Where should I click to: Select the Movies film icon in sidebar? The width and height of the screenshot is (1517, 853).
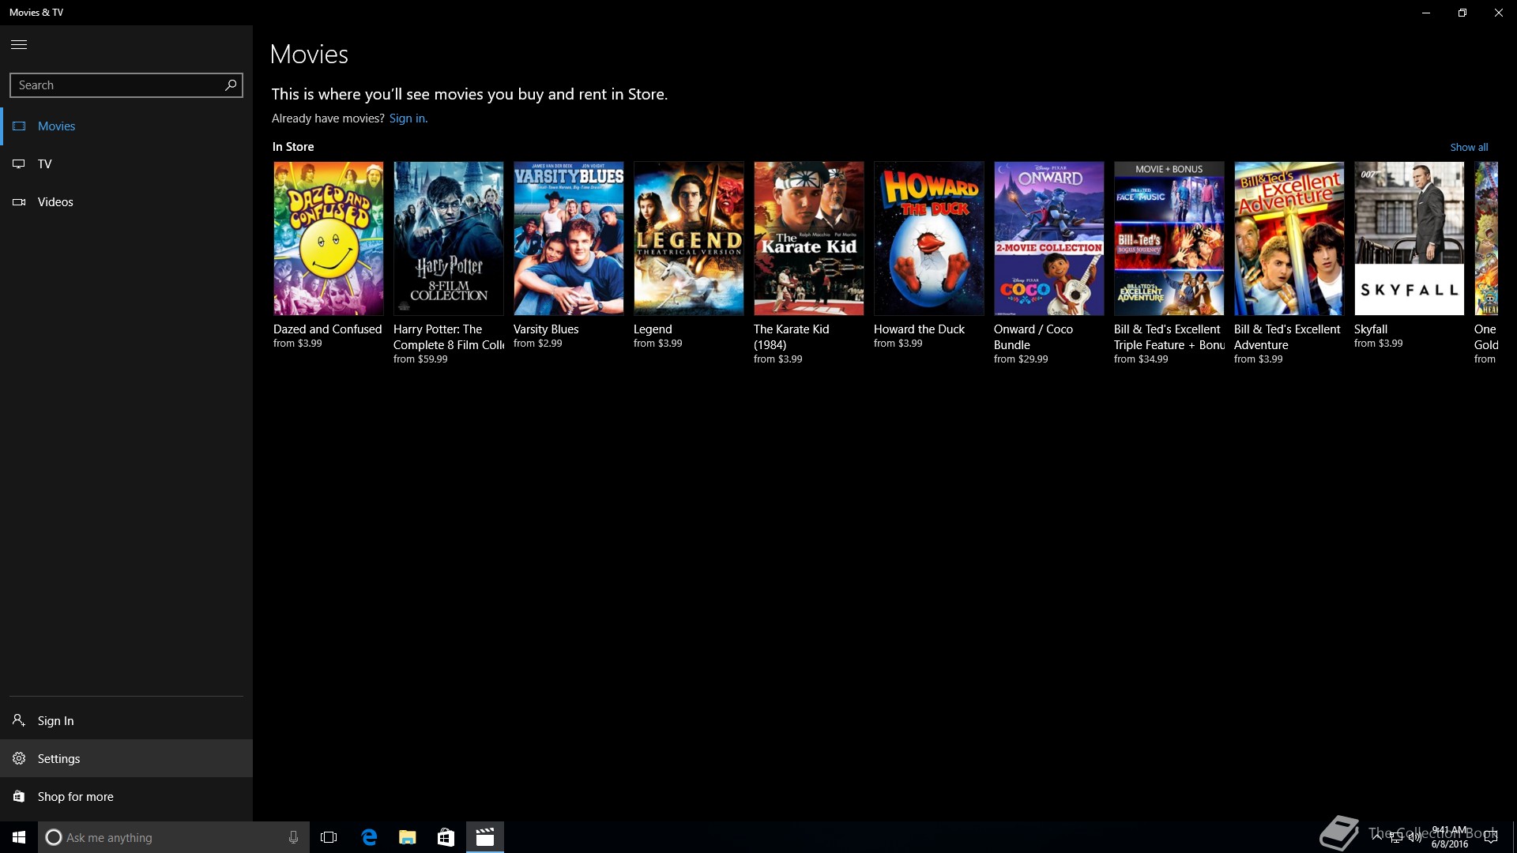[x=19, y=126]
